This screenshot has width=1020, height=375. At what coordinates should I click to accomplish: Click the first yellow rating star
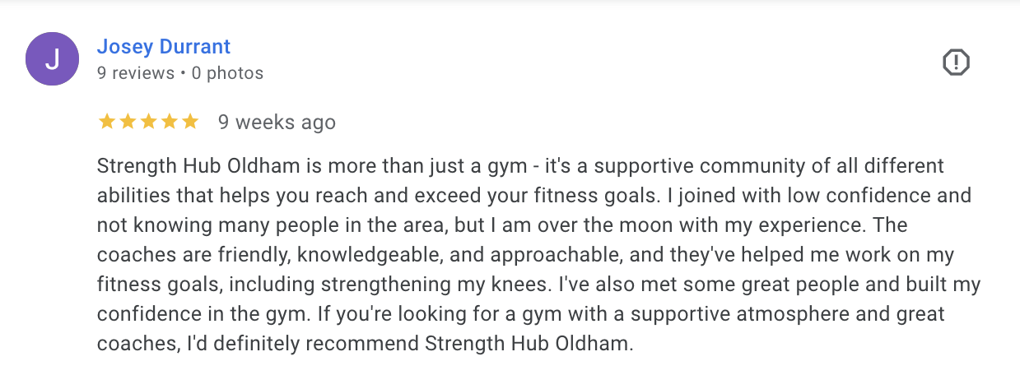click(106, 123)
